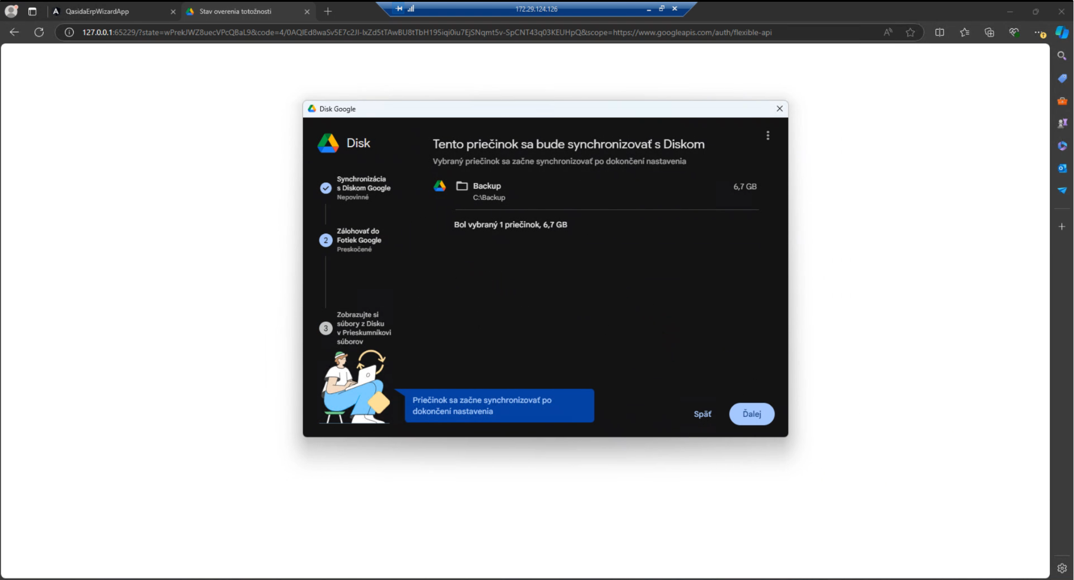Select step 3 Zobrazujte si súbory z Disku

click(356, 328)
